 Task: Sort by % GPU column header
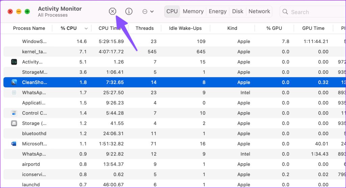click(x=274, y=28)
